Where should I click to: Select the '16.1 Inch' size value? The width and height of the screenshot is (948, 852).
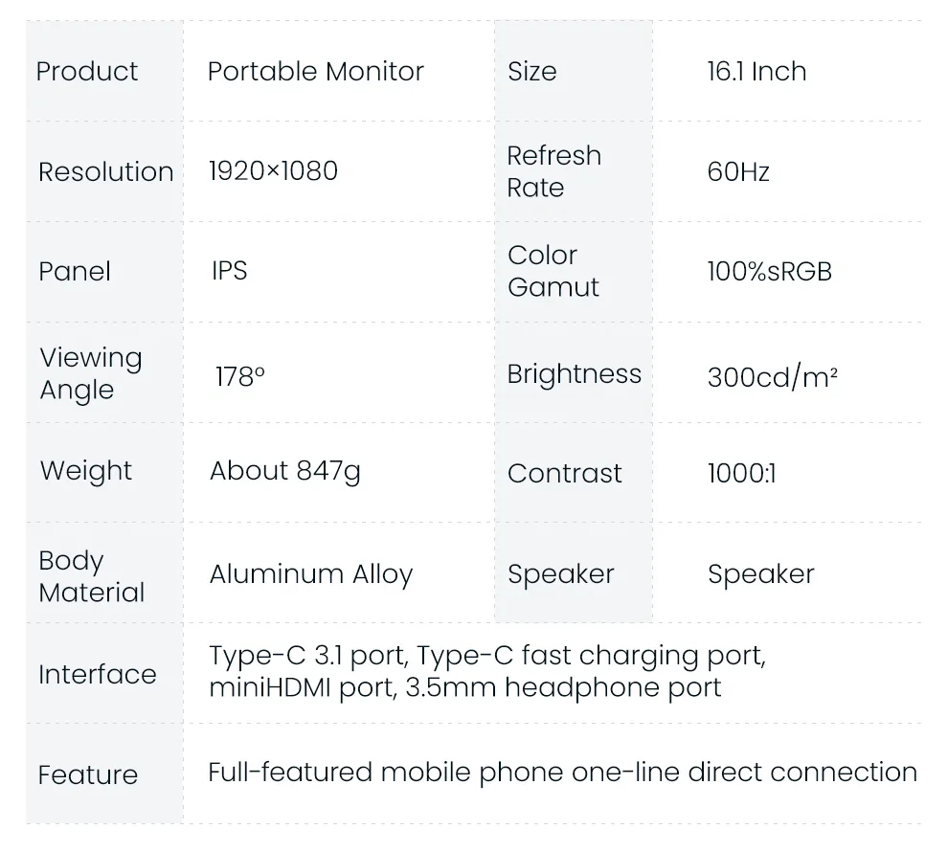(756, 72)
